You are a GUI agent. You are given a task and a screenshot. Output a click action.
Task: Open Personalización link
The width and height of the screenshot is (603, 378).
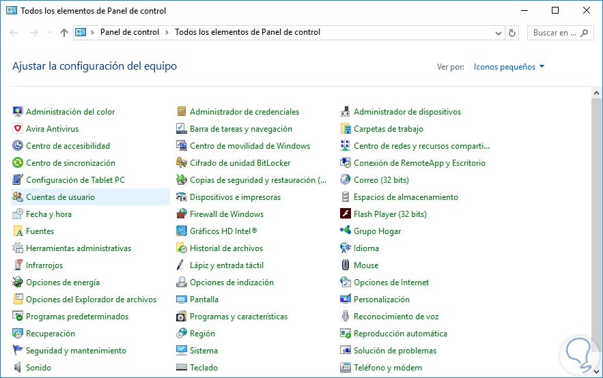tap(382, 300)
